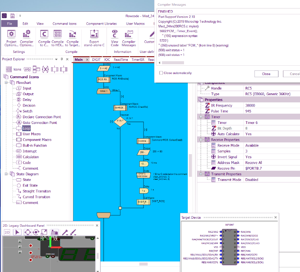Click the Invert Signal Yes value
This screenshot has width=300, height=272.
pyautogui.click(x=248, y=157)
